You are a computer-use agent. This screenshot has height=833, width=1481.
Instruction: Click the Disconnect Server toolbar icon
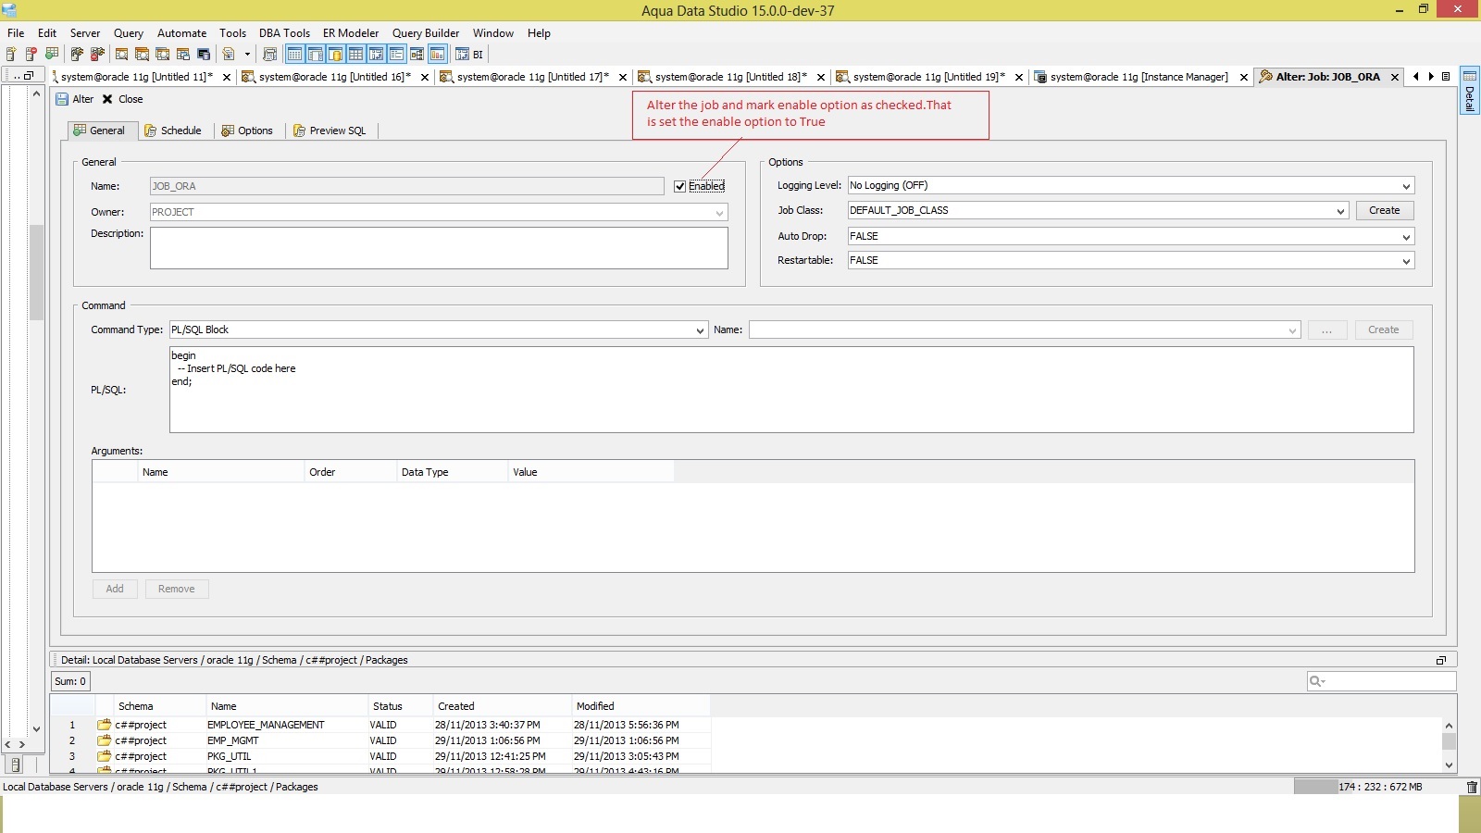pyautogui.click(x=97, y=55)
